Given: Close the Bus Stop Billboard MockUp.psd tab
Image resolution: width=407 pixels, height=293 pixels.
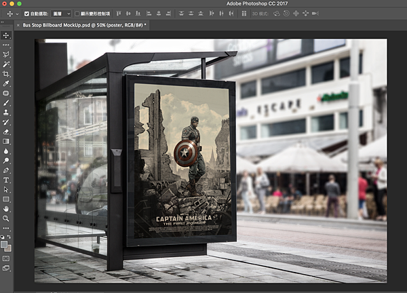Looking at the screenshot, I should pos(18,25).
